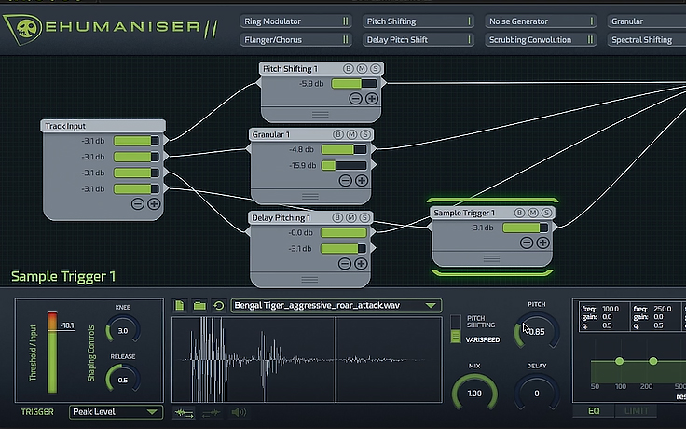Expand Pitch Shifting 1 node via bottom handle
The image size is (686, 429).
click(321, 115)
